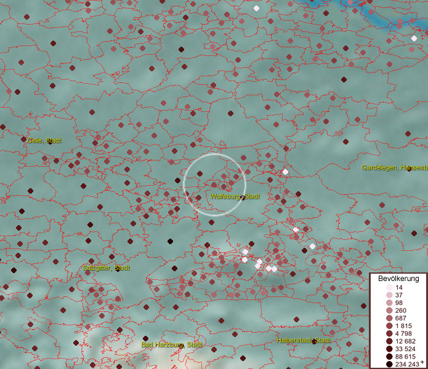The image size is (428, 369).
Task: Click the "Gardelegen, Hansestadt" map label
Action: pyautogui.click(x=395, y=167)
